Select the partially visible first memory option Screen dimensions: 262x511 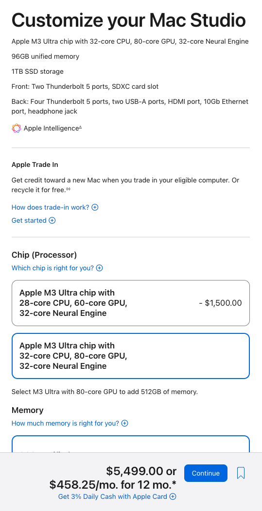[x=130, y=444]
